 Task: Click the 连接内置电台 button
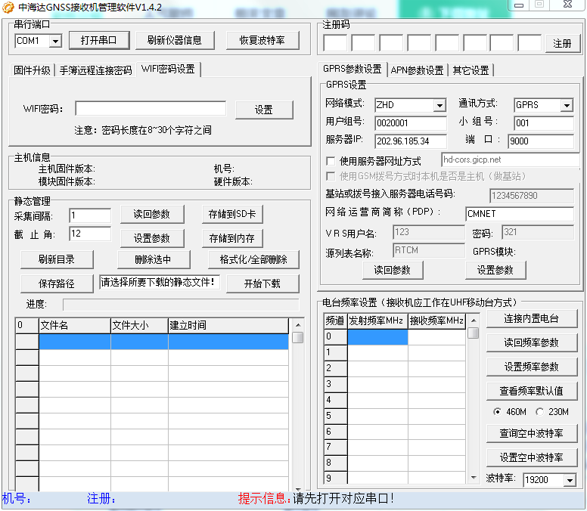532,319
